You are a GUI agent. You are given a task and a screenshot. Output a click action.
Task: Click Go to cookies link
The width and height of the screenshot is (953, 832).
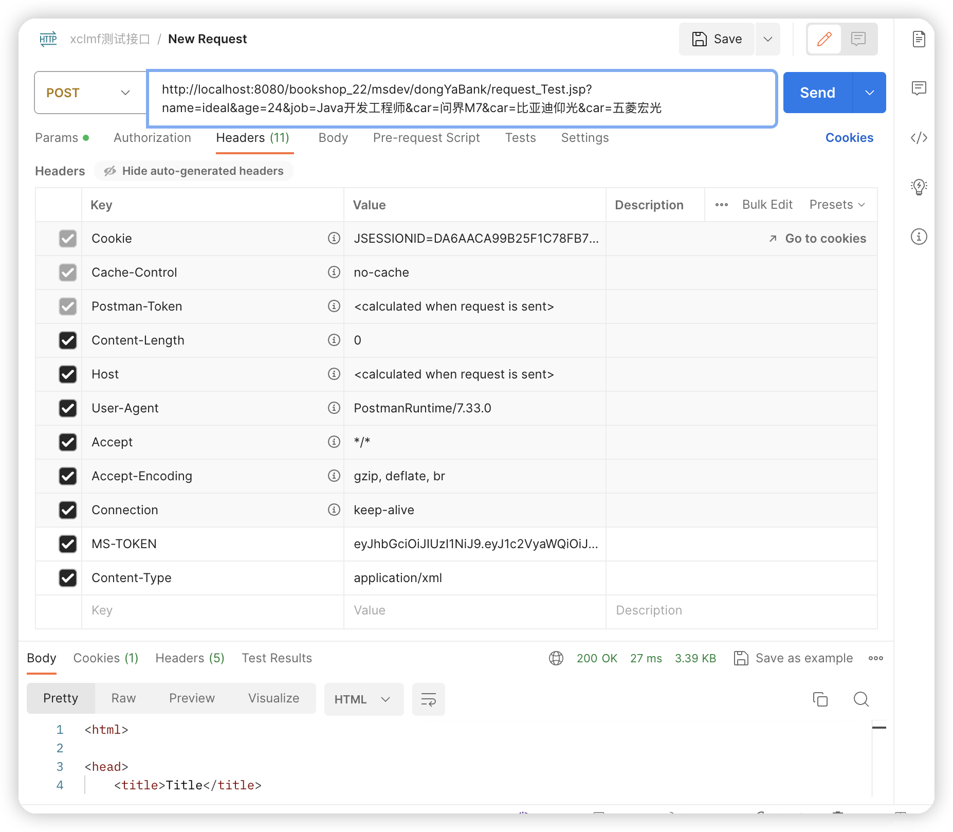coord(817,239)
